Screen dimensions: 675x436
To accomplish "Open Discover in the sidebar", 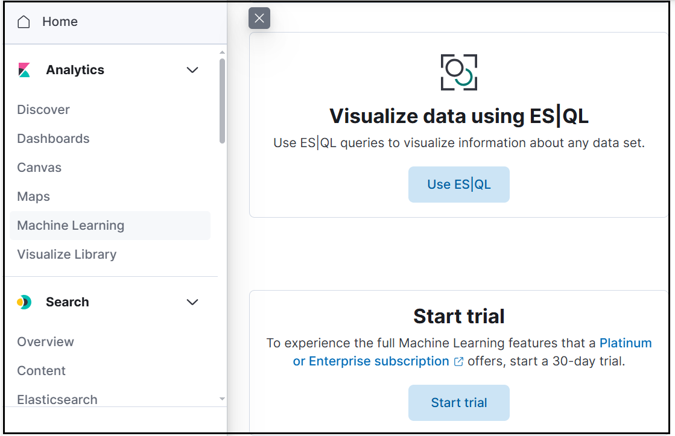I will point(43,110).
